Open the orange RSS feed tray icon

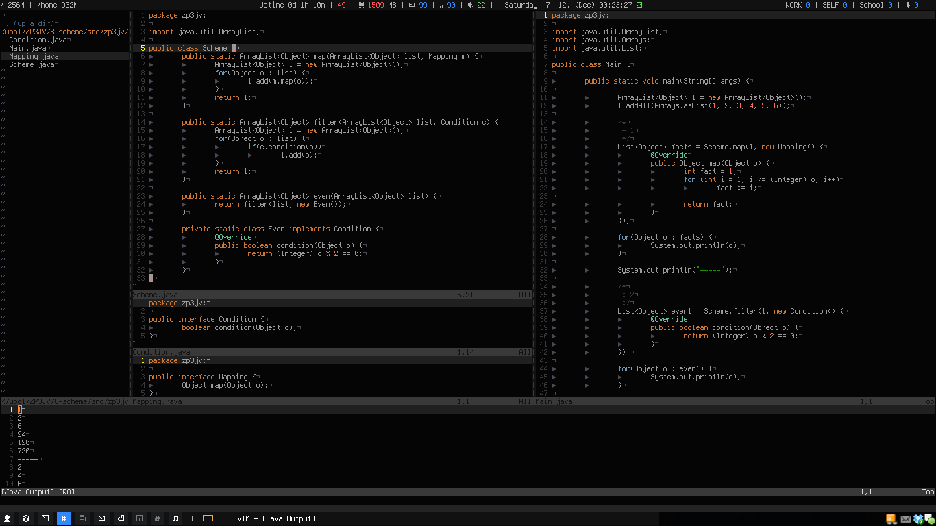pyautogui.click(x=891, y=518)
